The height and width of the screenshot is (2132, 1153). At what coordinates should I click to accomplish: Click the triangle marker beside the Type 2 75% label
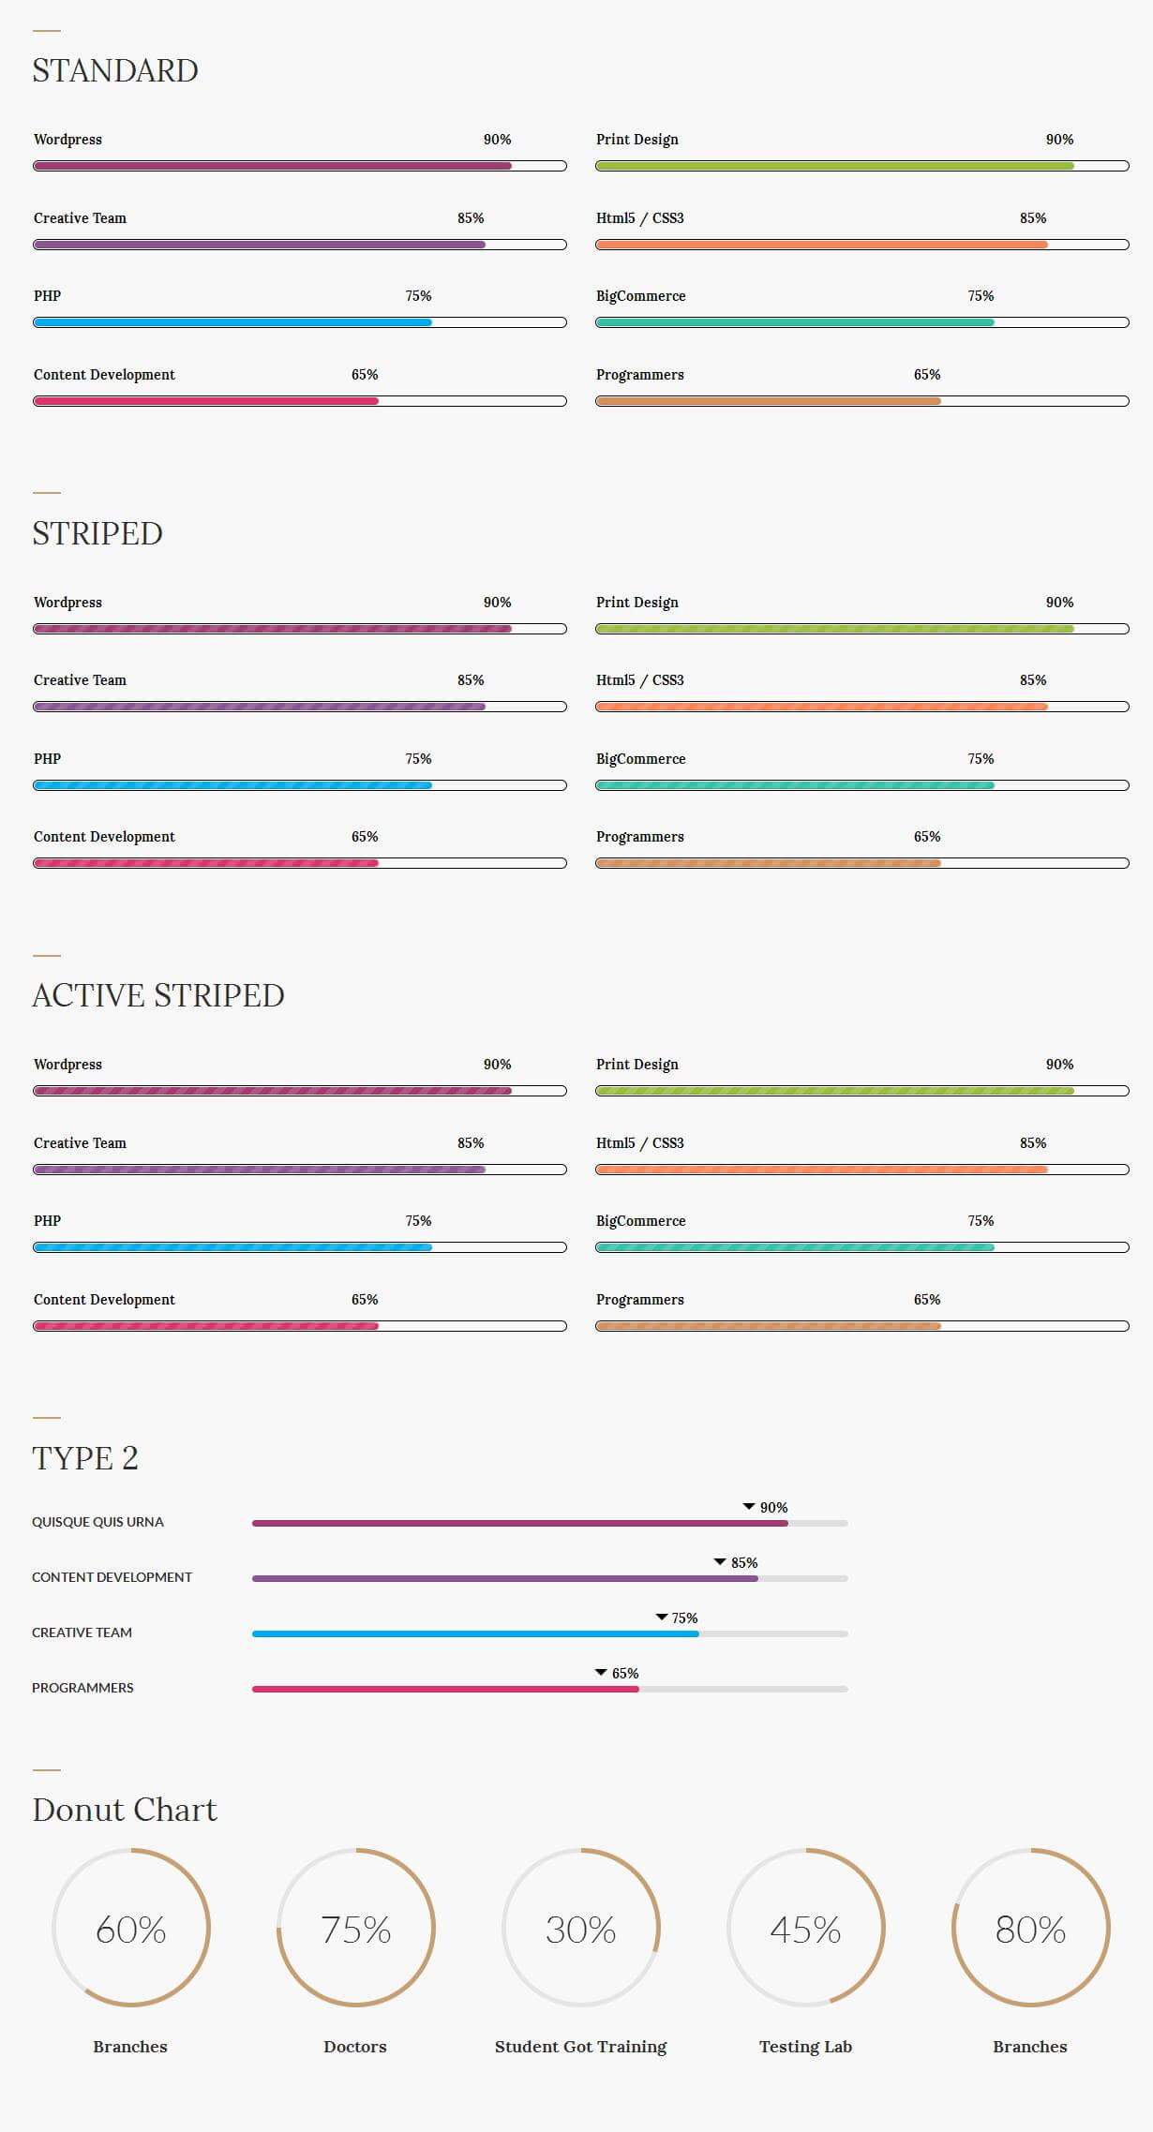pos(661,1617)
